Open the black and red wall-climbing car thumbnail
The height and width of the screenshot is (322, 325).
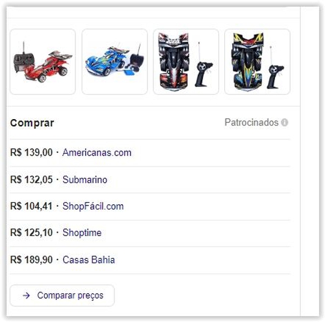pyautogui.click(x=186, y=62)
